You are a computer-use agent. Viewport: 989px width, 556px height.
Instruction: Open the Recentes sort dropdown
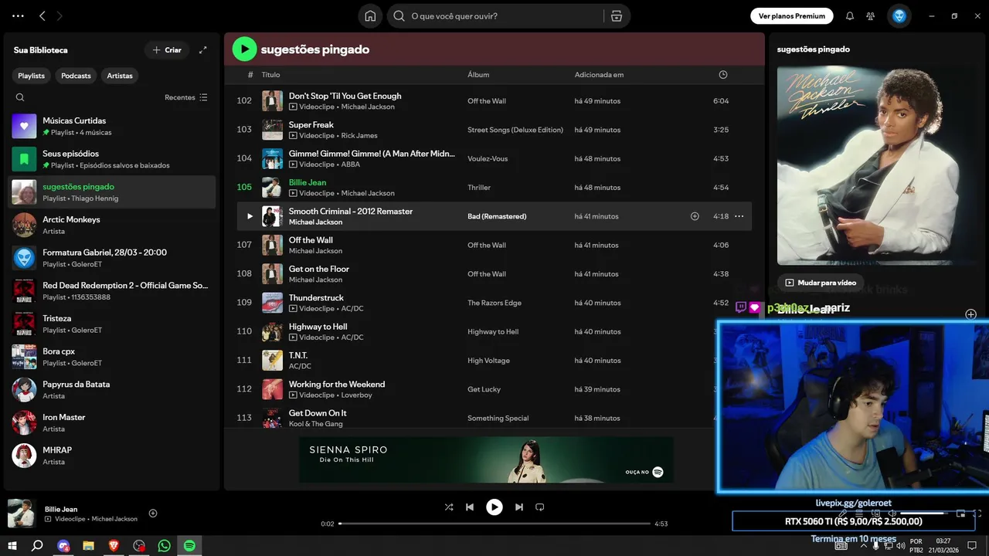click(186, 97)
